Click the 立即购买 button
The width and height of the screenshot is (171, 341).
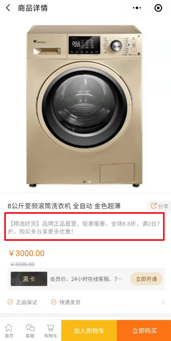click(144, 330)
